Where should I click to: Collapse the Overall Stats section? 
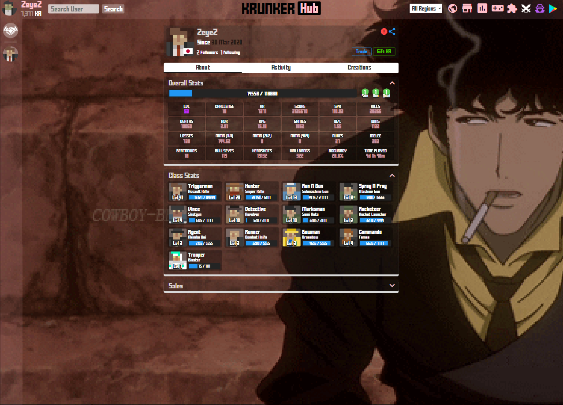point(392,83)
